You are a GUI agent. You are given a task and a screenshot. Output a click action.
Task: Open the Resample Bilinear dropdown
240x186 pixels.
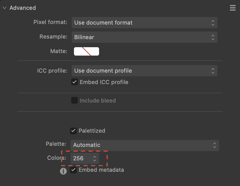coord(145,37)
